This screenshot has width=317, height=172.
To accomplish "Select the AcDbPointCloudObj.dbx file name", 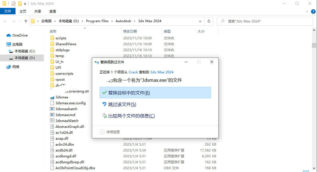I will pos(75,168).
